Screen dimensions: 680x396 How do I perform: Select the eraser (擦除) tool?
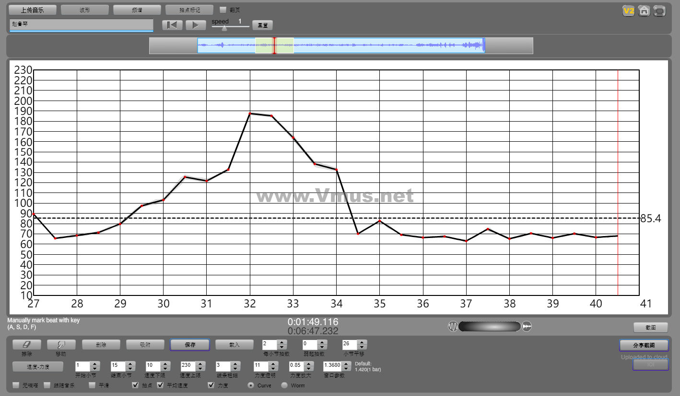[27, 344]
